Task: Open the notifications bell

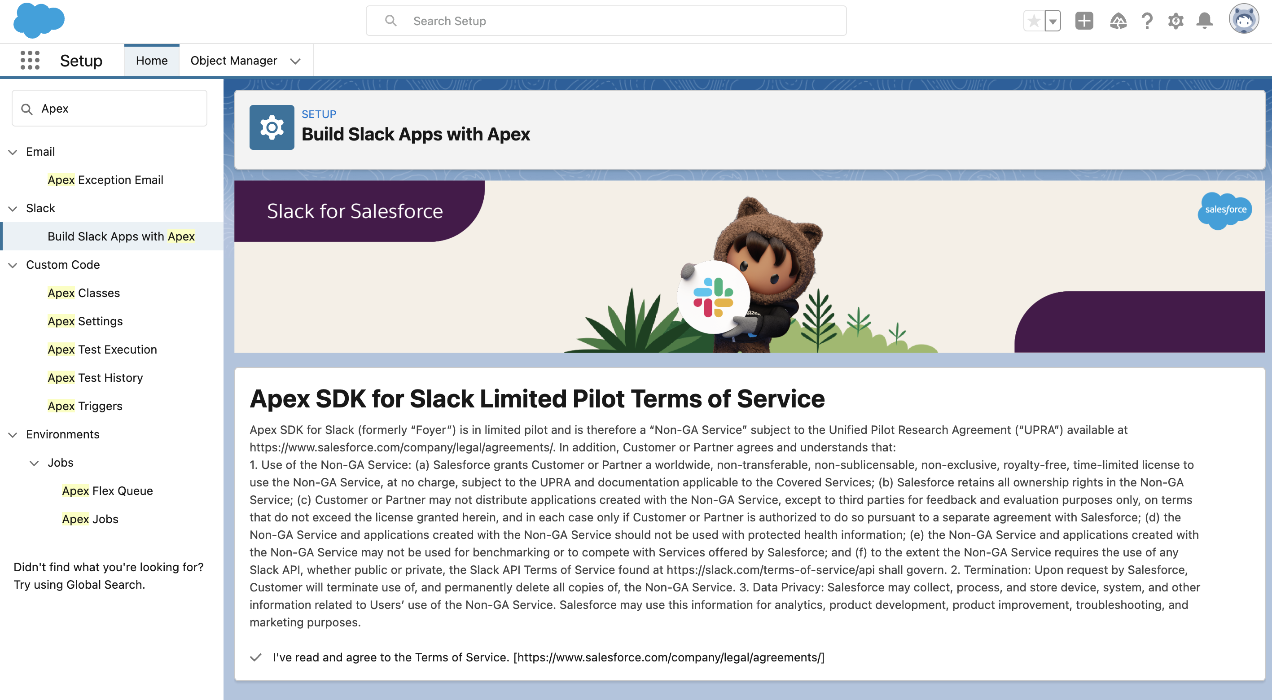Action: coord(1204,21)
